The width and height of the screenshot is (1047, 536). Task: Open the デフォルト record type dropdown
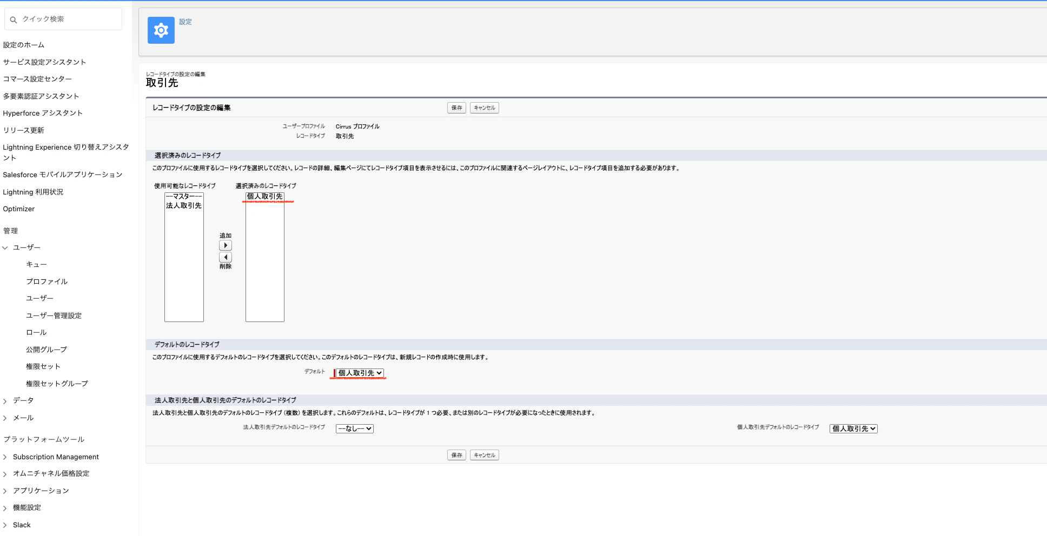[x=360, y=373]
